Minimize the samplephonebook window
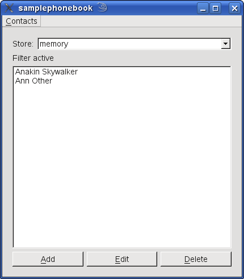The height and width of the screenshot is (279, 244). click(x=203, y=9)
